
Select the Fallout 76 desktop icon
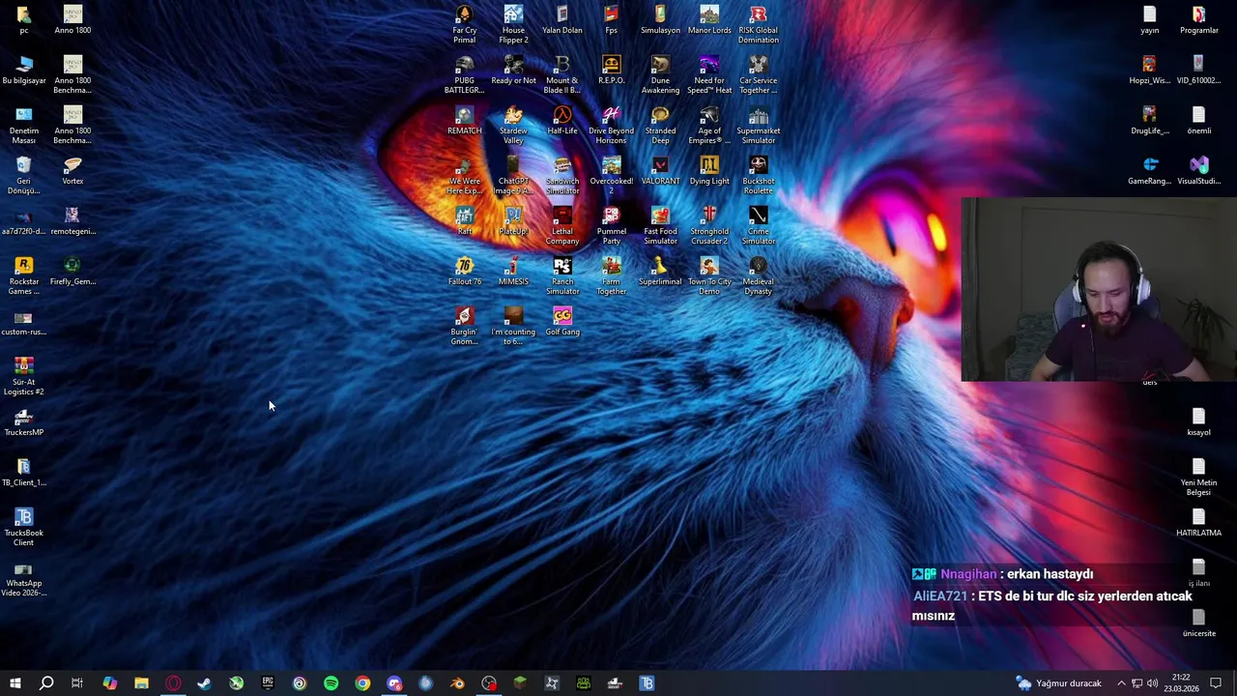click(x=464, y=271)
